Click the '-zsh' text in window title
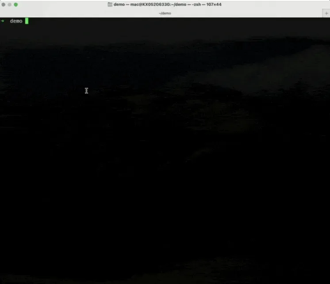 pos(196,4)
